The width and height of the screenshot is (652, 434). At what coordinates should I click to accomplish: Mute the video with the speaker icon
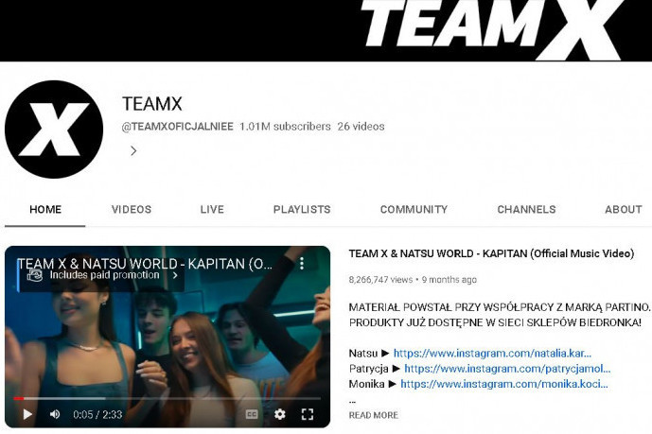55,414
